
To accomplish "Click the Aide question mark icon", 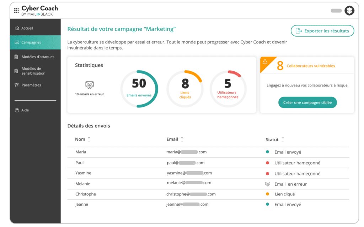I will click(x=17, y=110).
